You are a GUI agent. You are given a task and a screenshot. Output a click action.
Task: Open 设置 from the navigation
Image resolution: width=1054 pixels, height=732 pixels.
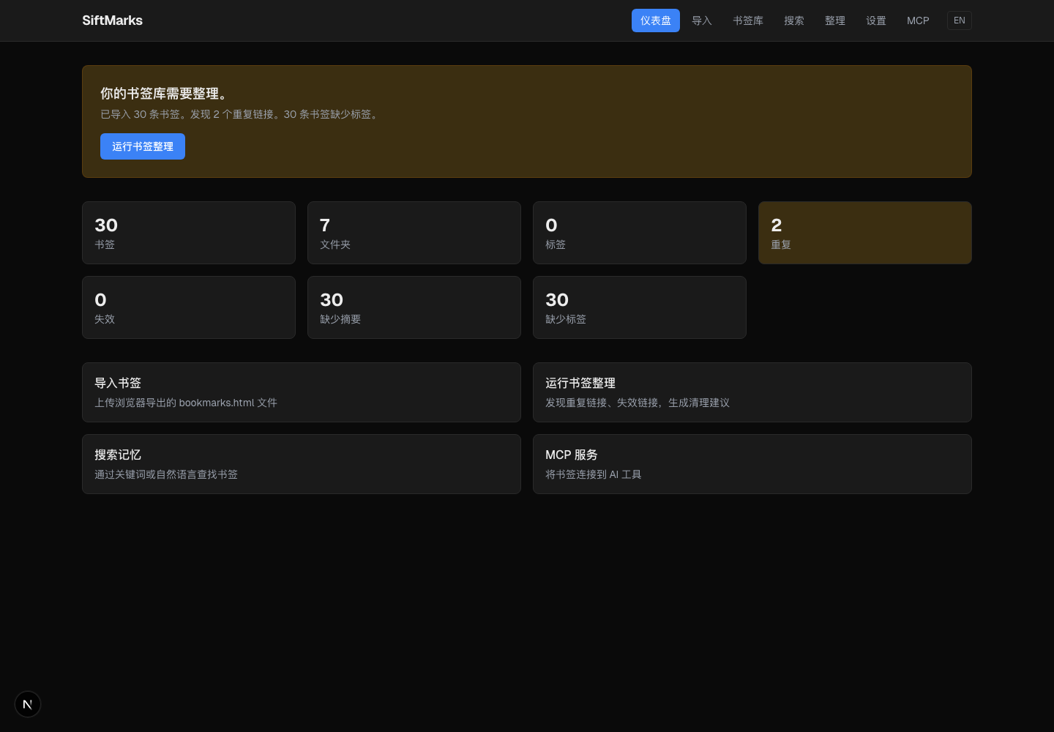pyautogui.click(x=876, y=20)
